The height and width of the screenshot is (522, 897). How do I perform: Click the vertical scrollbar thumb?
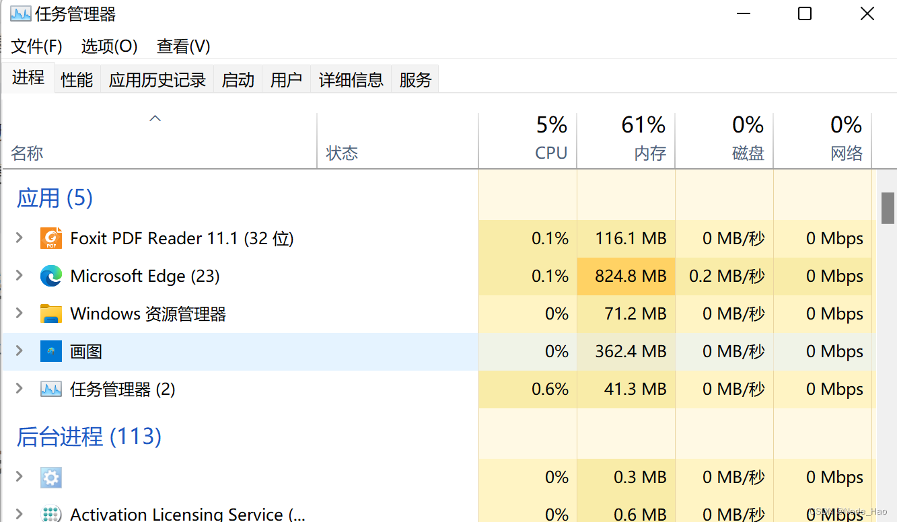(888, 208)
